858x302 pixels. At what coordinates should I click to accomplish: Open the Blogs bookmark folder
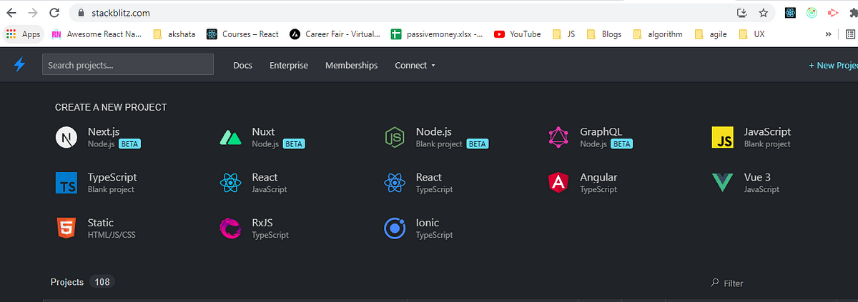point(604,34)
